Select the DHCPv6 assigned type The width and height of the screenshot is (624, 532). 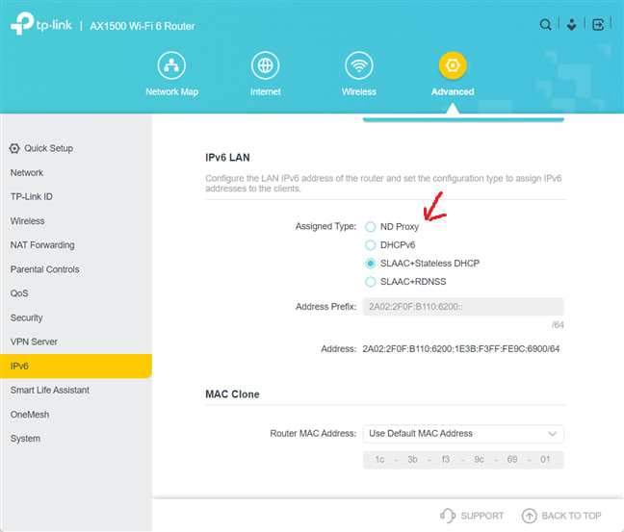(371, 245)
